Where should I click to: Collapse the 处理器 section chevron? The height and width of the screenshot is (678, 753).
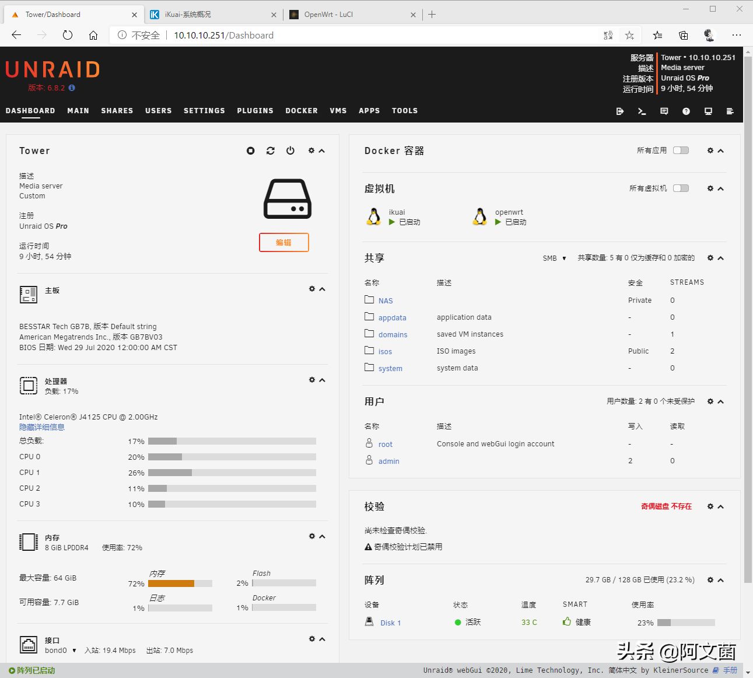(x=323, y=380)
